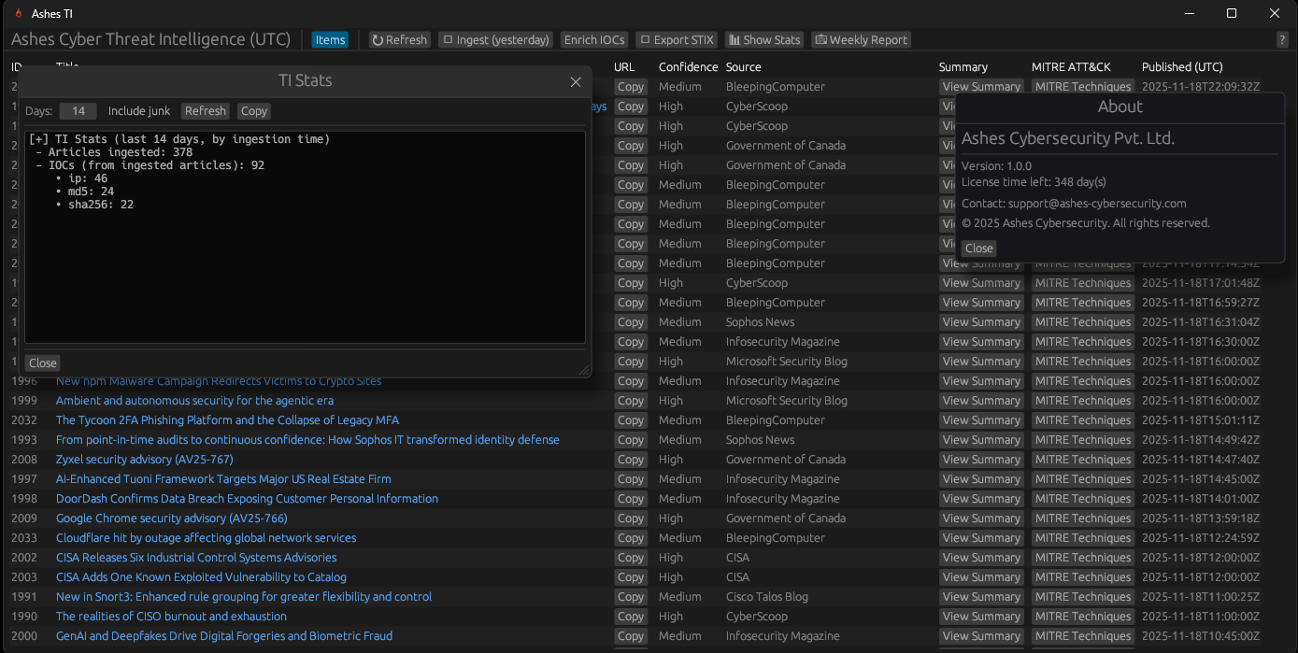Run Ingest (yesterday) from the toolbar
The height and width of the screenshot is (653, 1298).
(x=496, y=40)
